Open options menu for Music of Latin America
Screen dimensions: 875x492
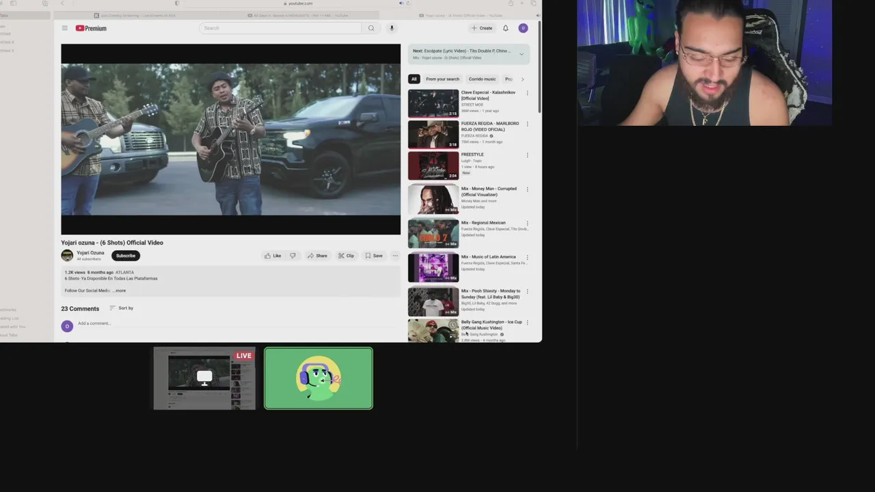pos(527,258)
